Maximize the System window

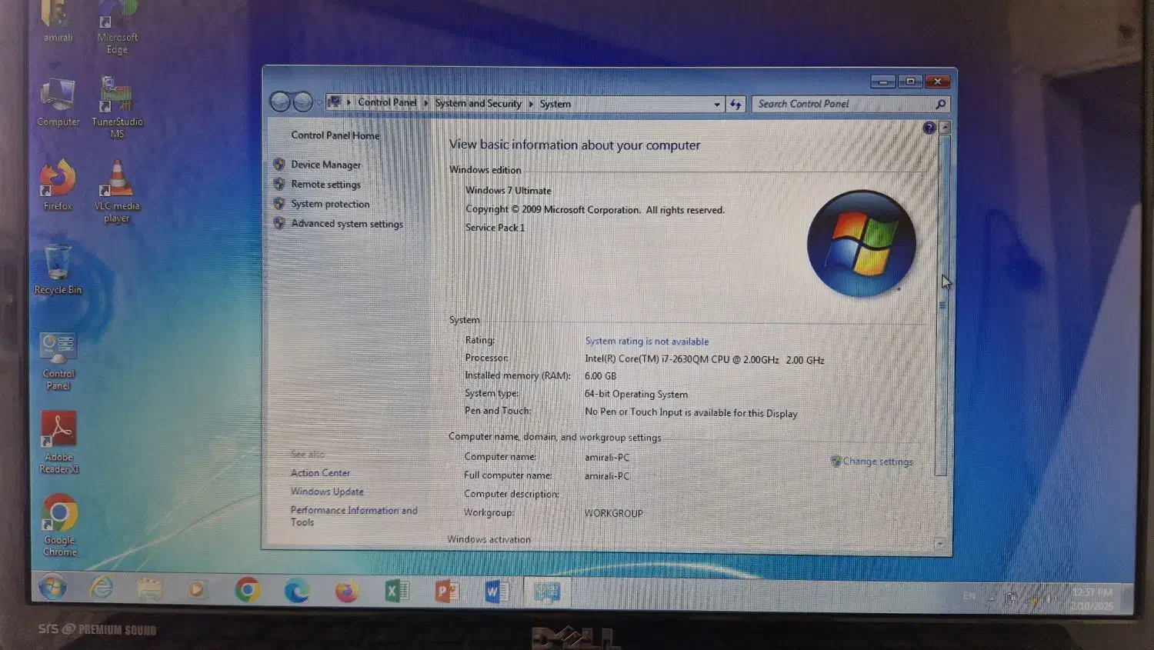[909, 82]
